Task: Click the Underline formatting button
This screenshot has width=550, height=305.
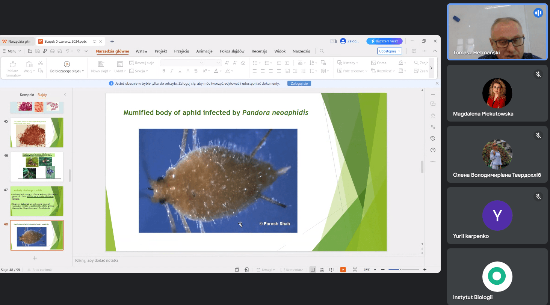Action: point(180,71)
